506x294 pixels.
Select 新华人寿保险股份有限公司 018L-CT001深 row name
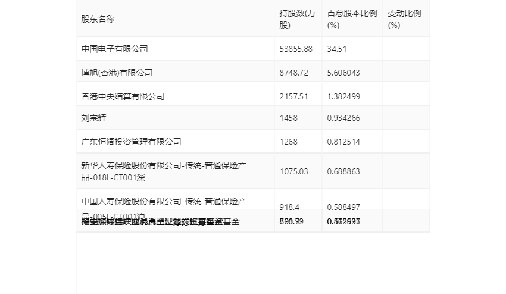pyautogui.click(x=164, y=171)
